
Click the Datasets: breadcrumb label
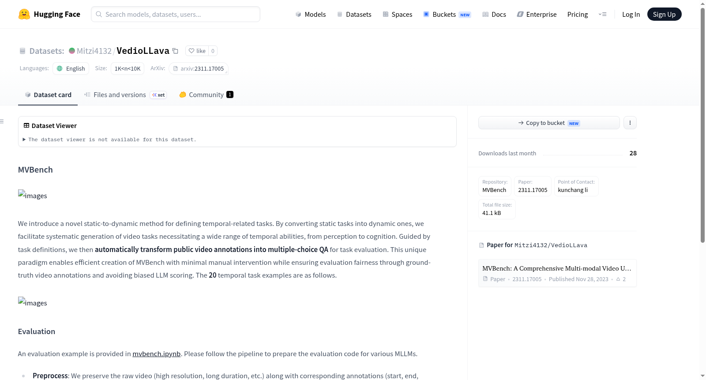[47, 51]
